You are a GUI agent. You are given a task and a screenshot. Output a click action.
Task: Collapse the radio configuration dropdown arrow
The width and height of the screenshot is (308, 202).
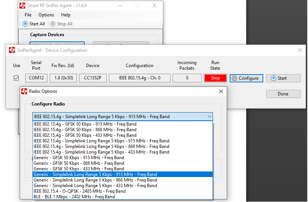tap(210, 117)
